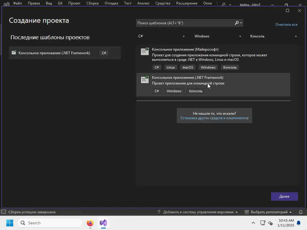
Task: Open the Правка menu
Action: (x=34, y=3)
